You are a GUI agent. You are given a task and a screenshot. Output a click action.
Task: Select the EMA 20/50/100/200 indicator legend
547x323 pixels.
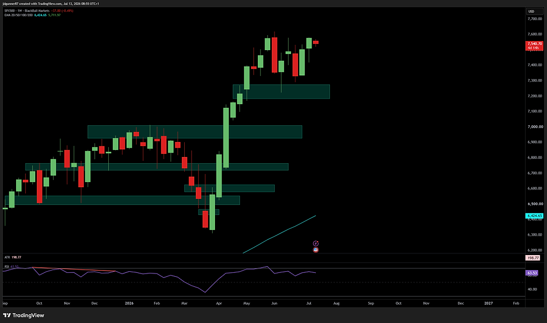[18, 16]
